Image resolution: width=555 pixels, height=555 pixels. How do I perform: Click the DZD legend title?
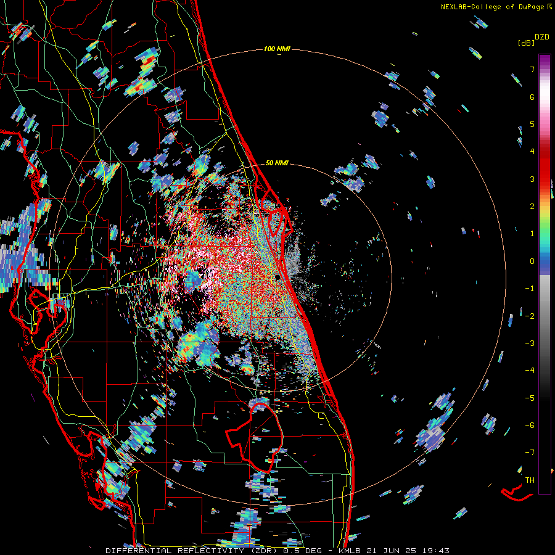click(542, 37)
